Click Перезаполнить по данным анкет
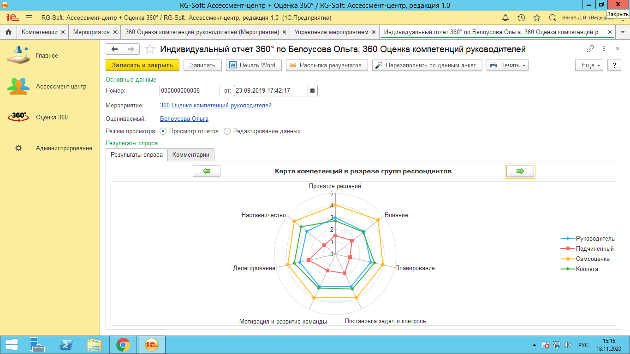Screen dimensions: 630x354 click(428, 65)
